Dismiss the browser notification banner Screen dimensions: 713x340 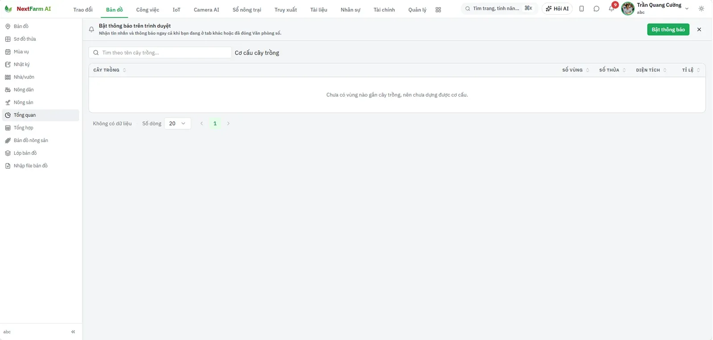(699, 29)
